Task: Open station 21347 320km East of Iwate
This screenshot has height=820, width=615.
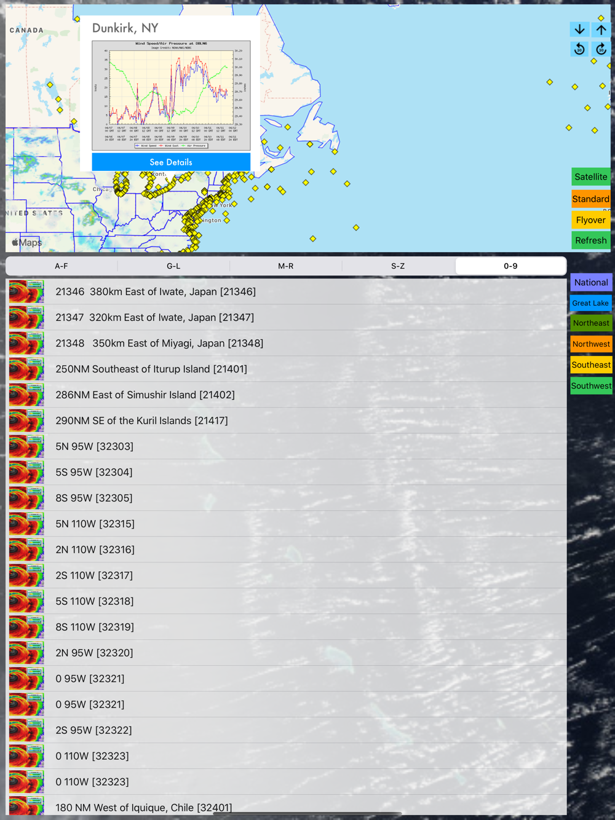Action: pyautogui.click(x=287, y=318)
